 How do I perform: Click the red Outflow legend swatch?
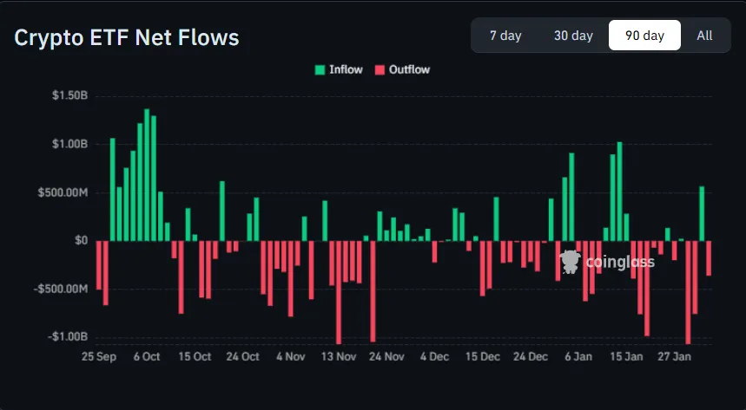380,70
